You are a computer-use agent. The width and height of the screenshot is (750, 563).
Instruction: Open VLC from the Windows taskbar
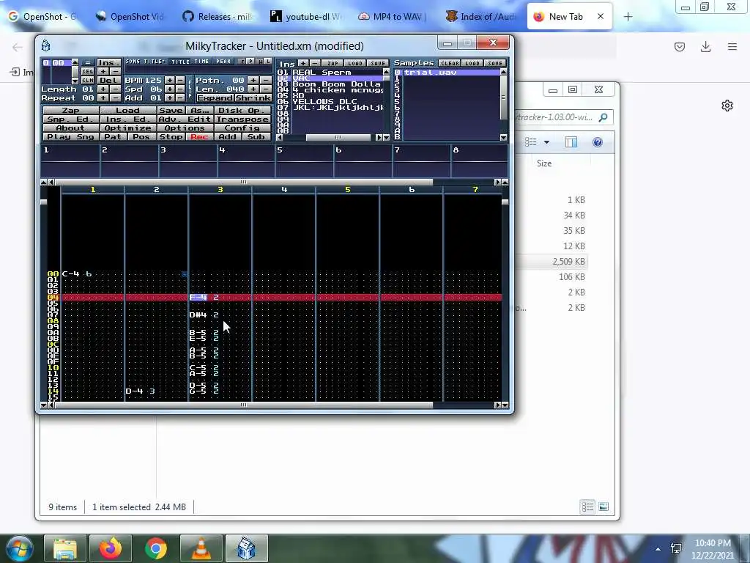point(201,548)
